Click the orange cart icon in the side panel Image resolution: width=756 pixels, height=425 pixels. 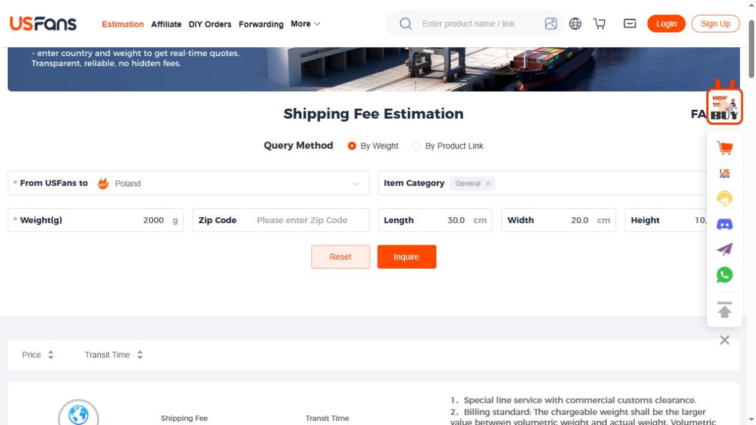[724, 148]
